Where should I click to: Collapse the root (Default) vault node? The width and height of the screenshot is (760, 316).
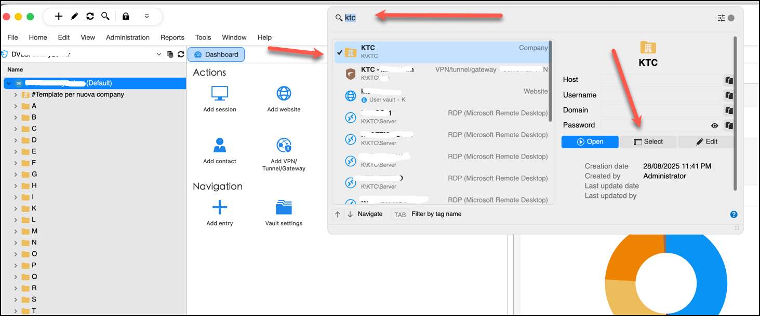pos(9,83)
